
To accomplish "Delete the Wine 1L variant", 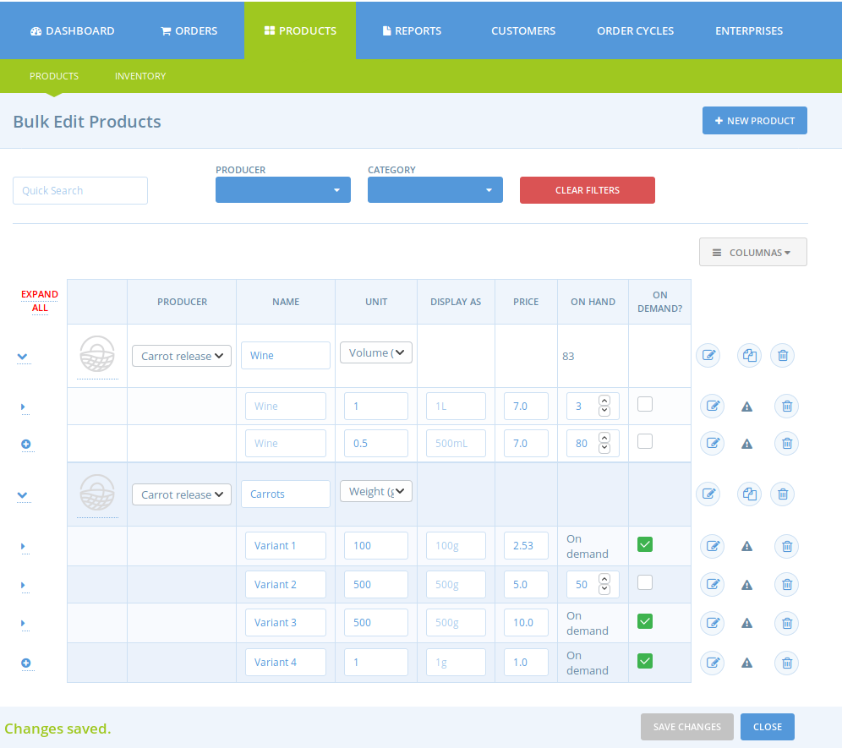I will pos(787,406).
